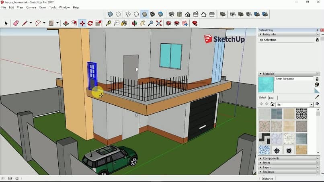Collapse the Entity Info panel
Screen dimensions: 324x182
(x=260, y=34)
